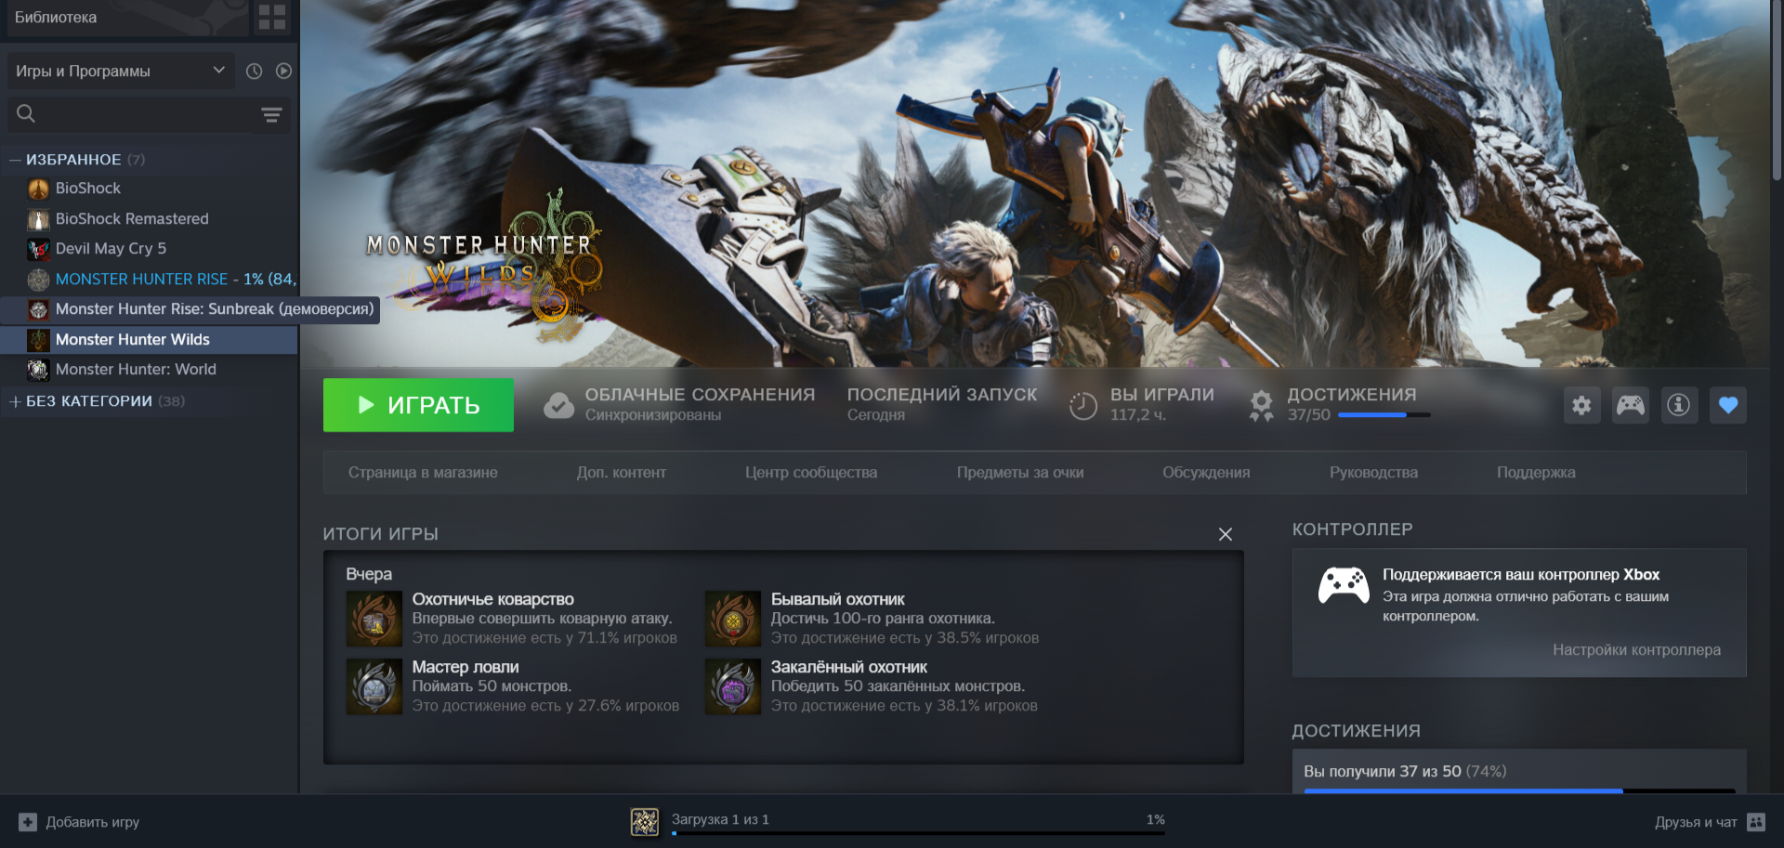Toggle ready-to-play filter icon
The width and height of the screenshot is (1784, 848).
click(283, 71)
